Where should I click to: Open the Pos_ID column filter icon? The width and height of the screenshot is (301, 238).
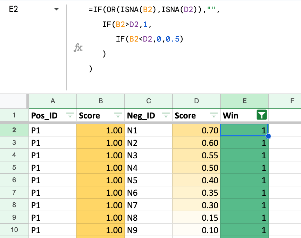tap(70, 115)
